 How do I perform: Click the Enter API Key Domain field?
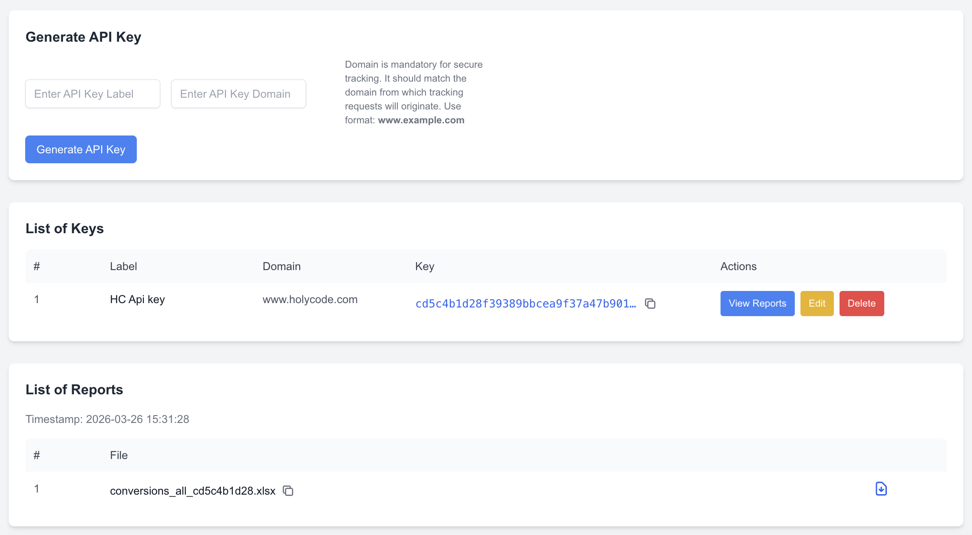click(238, 94)
